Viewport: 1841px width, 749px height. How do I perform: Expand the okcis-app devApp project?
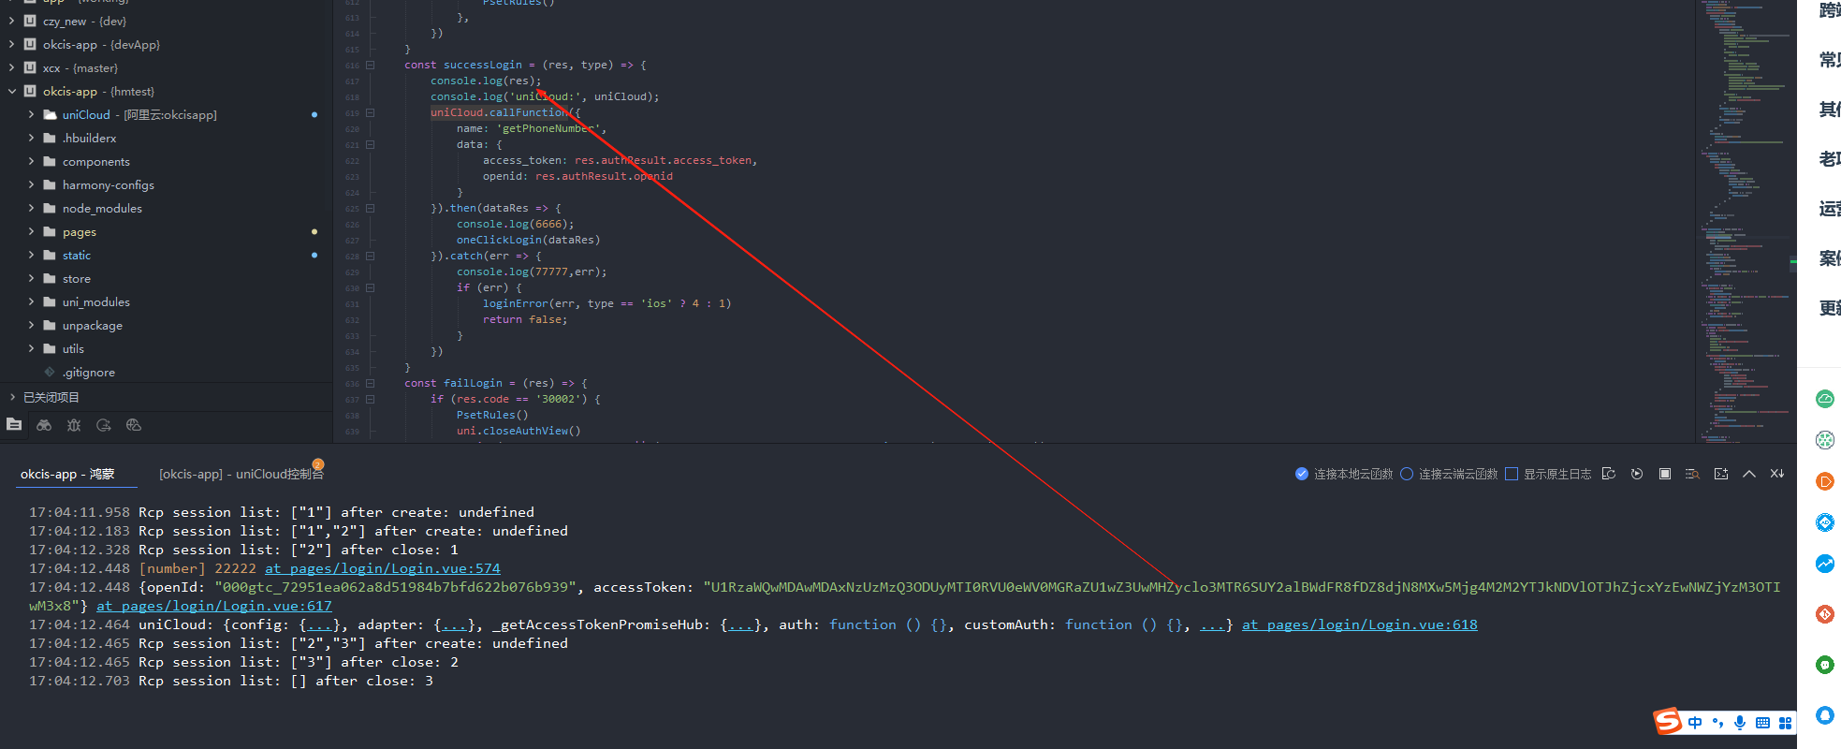(11, 44)
